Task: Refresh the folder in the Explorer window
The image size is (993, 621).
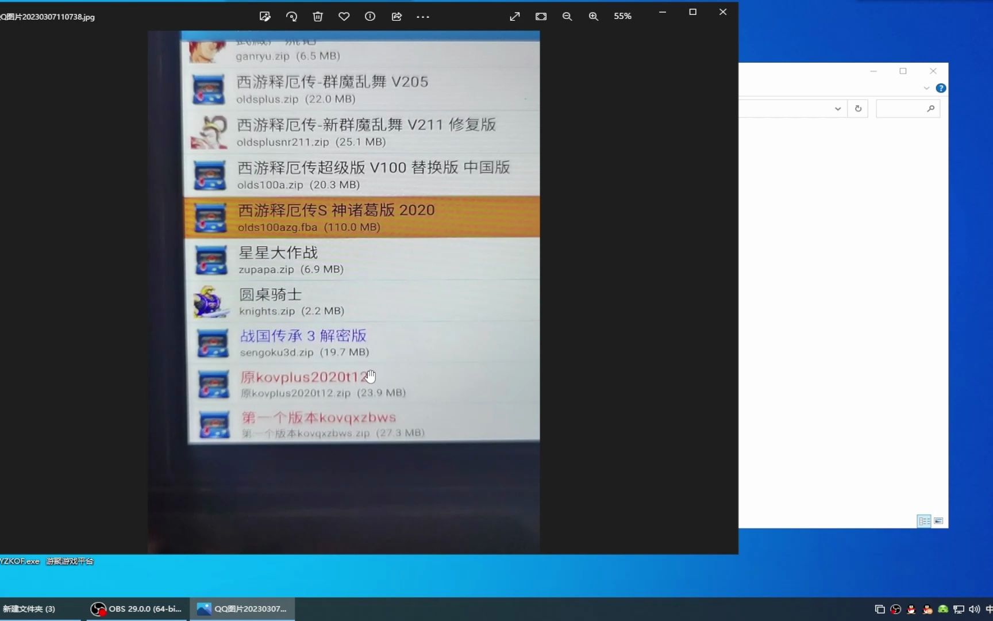Action: click(858, 109)
